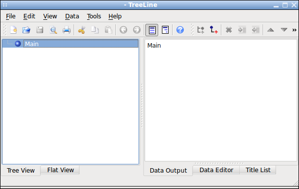Toggle show descendants output icon
The width and height of the screenshot is (299, 189).
tap(165, 30)
